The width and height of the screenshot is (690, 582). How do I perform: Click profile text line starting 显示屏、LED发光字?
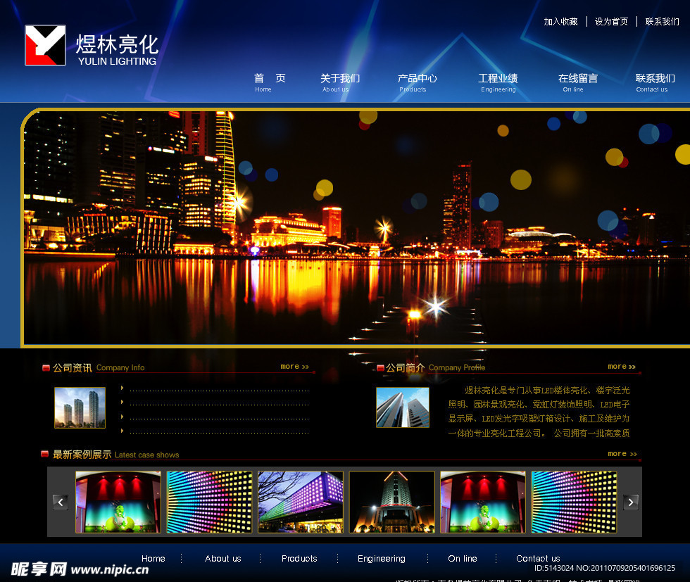tap(539, 418)
